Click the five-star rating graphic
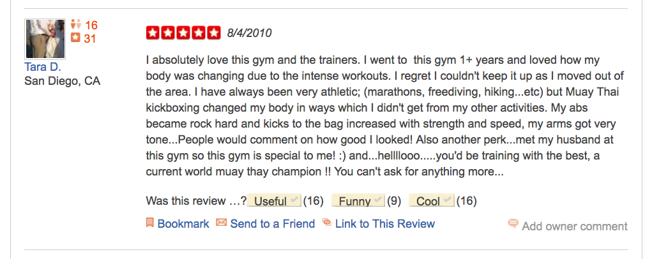This screenshot has height=259, width=652. point(184,33)
